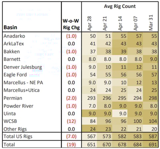Select the Anadarko row label
This screenshot has height=149, width=160.
[14, 36]
